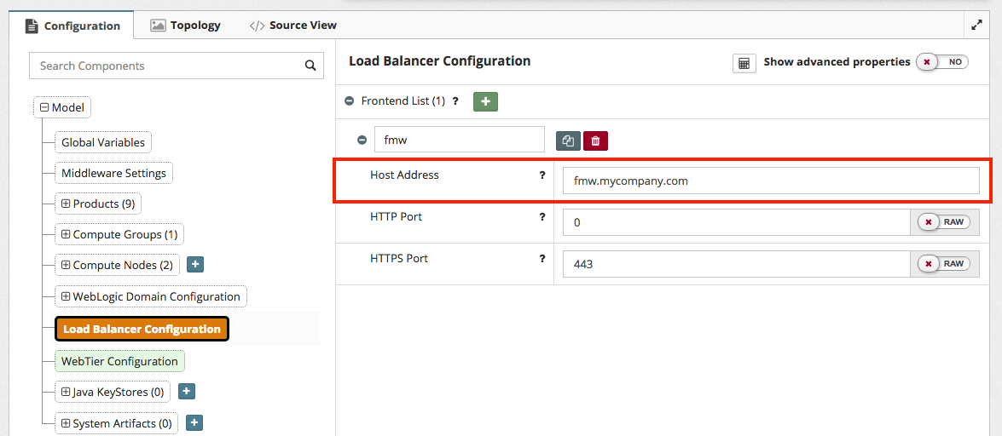Toggle RAW switch for HTTP Port
This screenshot has width=1002, height=436.
(x=942, y=222)
